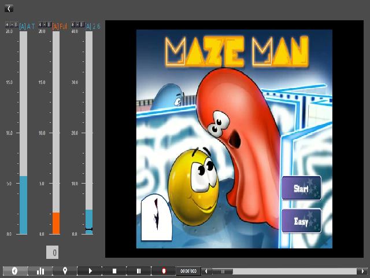The height and width of the screenshot is (278, 370).
Task: Step timeline right with the right arrow
Action: (x=362, y=271)
